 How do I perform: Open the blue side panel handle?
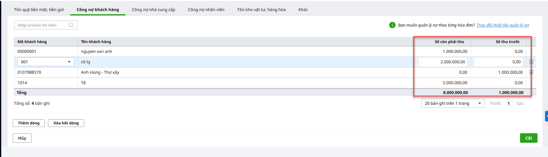pos(546,116)
